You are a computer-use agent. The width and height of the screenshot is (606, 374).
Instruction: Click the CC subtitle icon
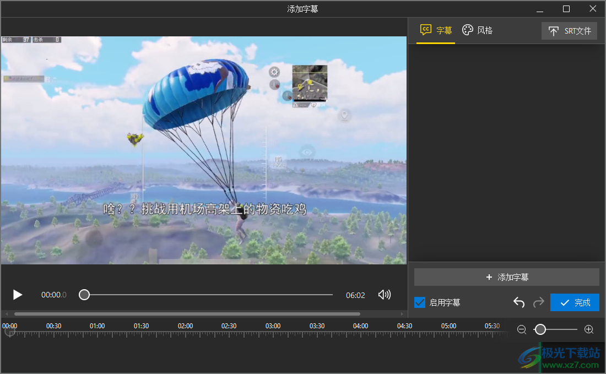click(425, 30)
